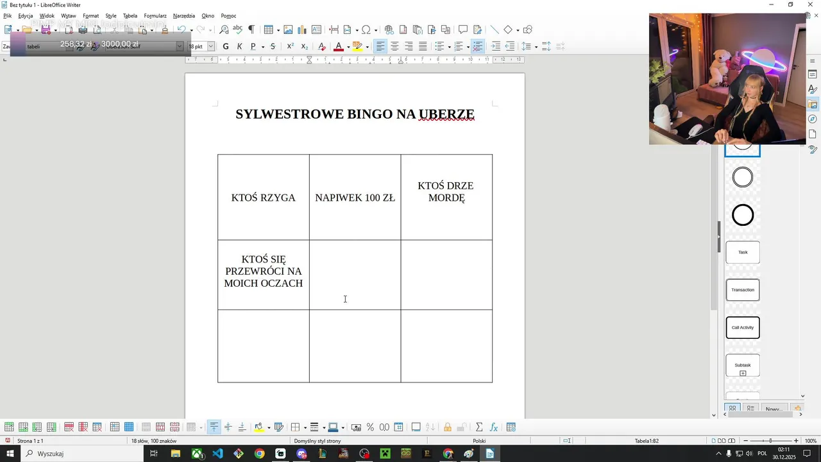Toggle Strikethrough (S) formatting

coord(273,46)
